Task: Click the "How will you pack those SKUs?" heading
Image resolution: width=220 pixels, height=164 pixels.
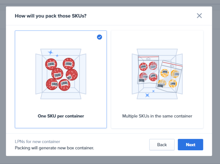Action: (51, 16)
